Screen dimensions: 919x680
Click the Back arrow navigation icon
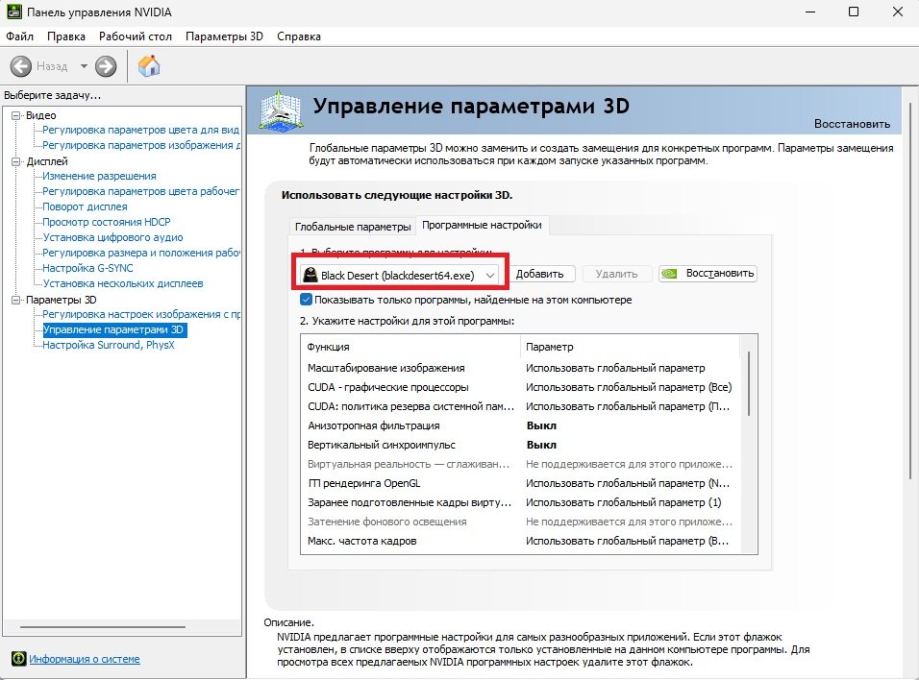pos(21,66)
